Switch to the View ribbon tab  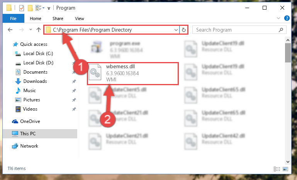pos(79,19)
